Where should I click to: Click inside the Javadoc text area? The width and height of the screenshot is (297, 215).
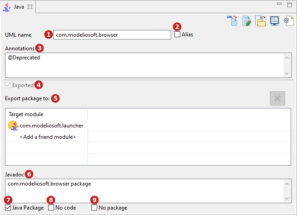(x=148, y=191)
